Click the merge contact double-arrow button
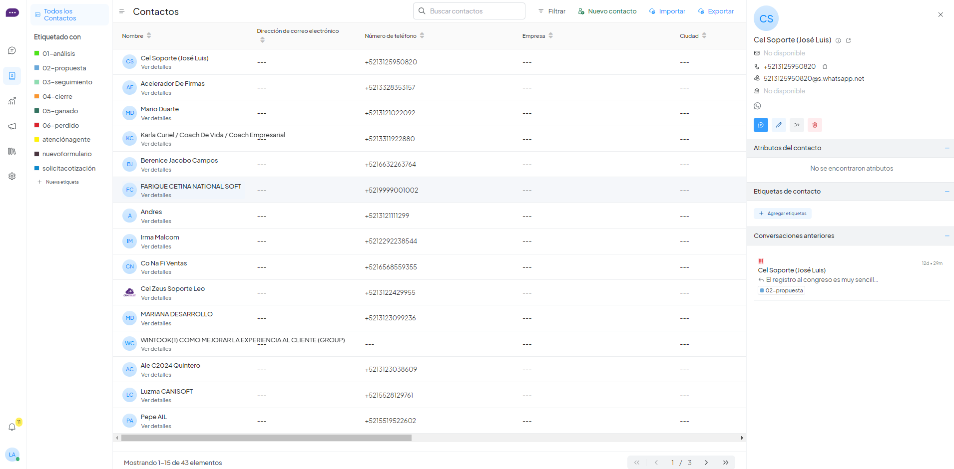This screenshot has width=954, height=469. coord(797,125)
